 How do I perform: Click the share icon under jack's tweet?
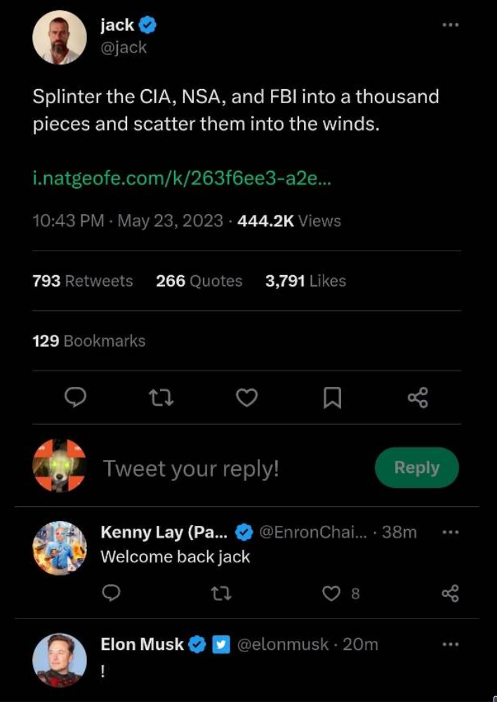click(418, 398)
